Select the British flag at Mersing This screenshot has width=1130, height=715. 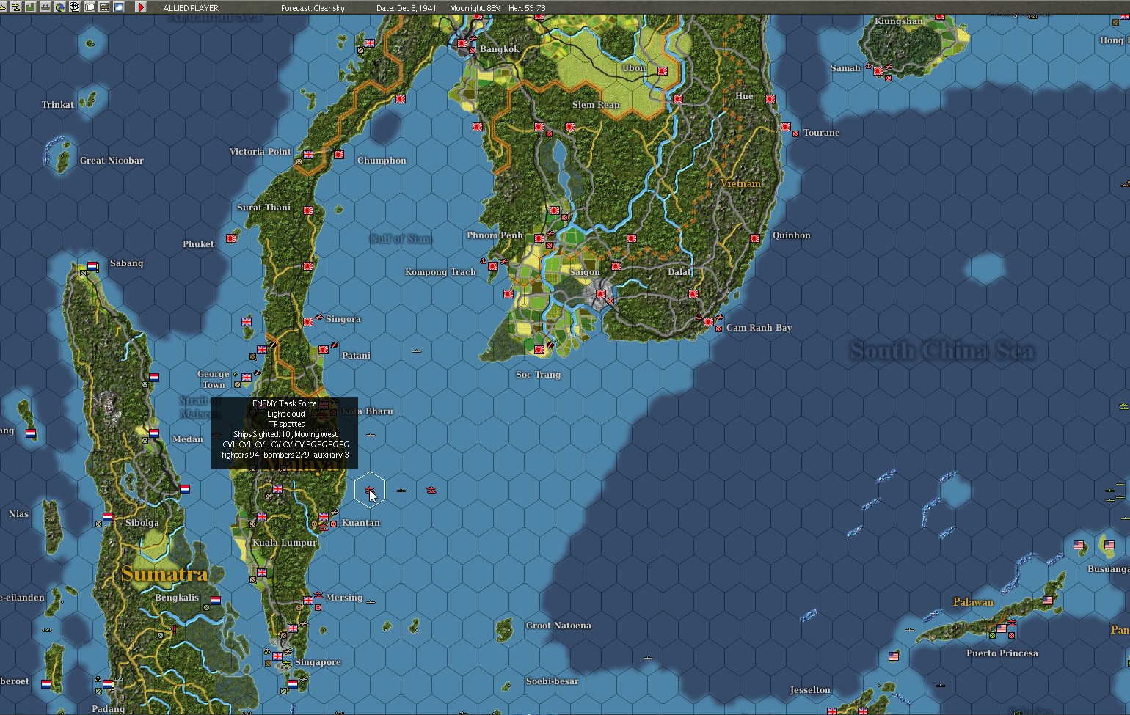(309, 601)
